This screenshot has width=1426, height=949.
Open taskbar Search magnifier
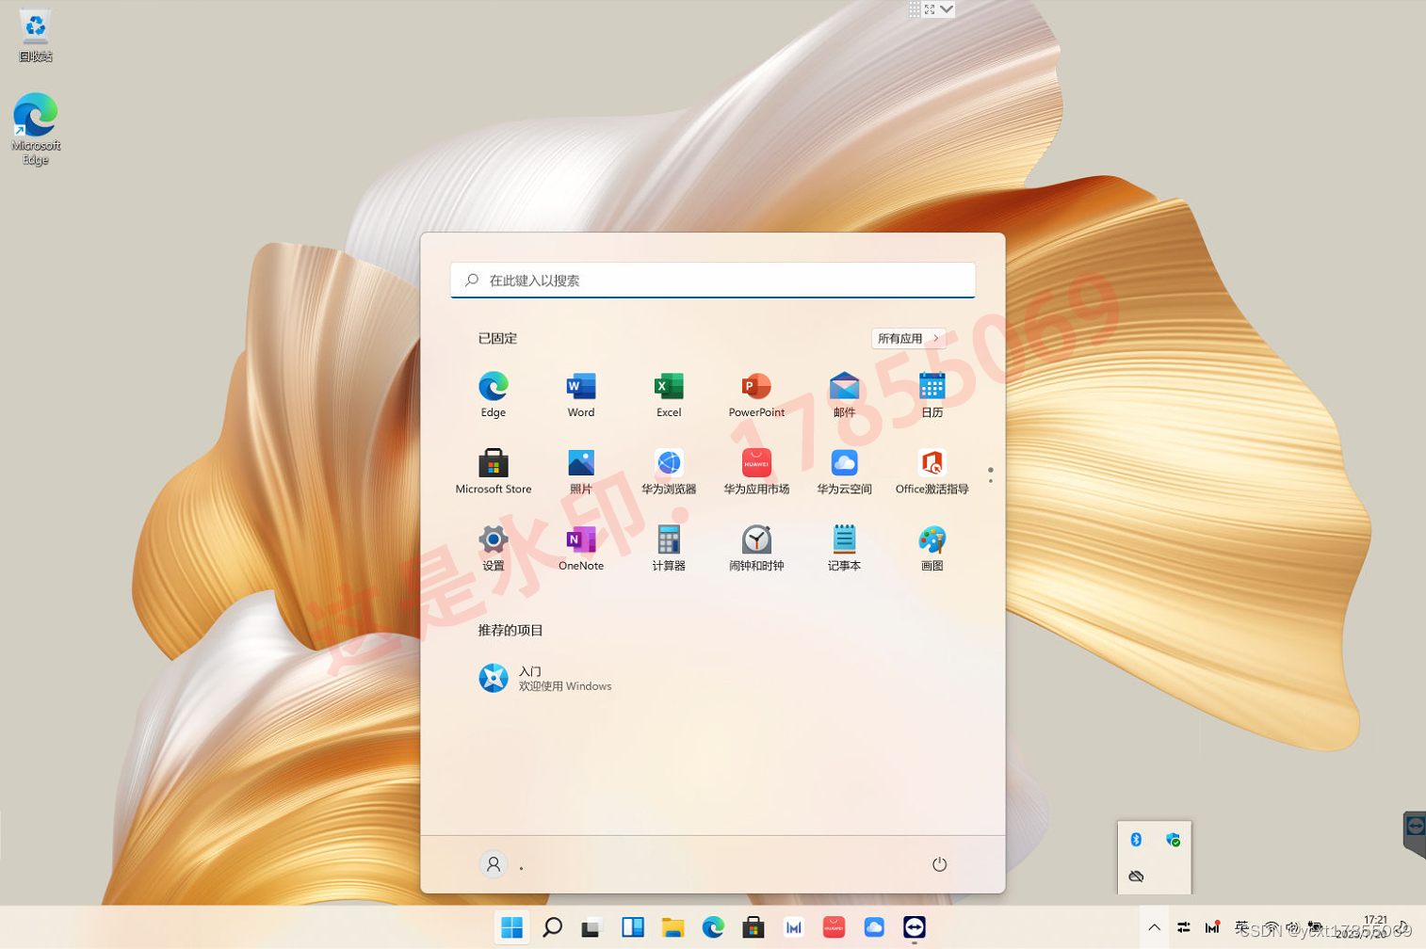553,927
